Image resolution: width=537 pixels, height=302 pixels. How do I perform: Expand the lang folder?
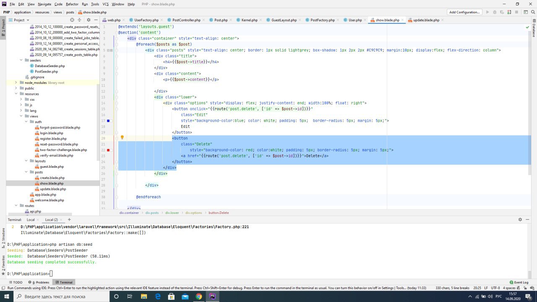click(x=21, y=111)
